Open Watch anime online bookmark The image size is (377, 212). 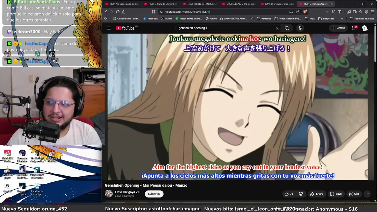[189, 19]
